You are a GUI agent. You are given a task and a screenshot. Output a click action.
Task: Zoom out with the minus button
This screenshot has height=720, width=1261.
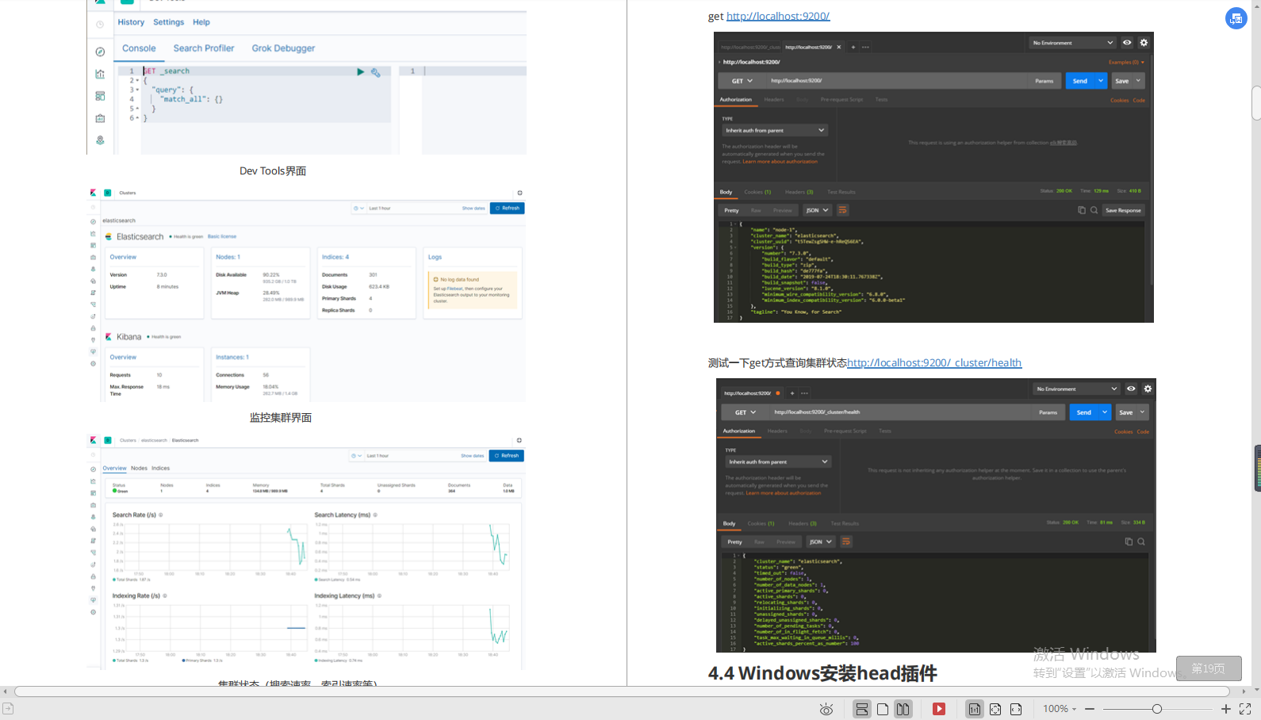tap(1090, 709)
